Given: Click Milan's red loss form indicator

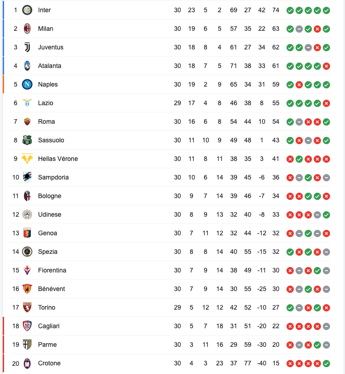Looking at the screenshot, I should point(317,29).
